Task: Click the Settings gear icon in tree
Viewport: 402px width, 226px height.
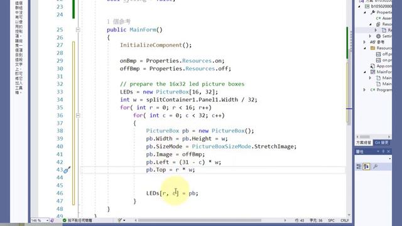Action: (378, 36)
